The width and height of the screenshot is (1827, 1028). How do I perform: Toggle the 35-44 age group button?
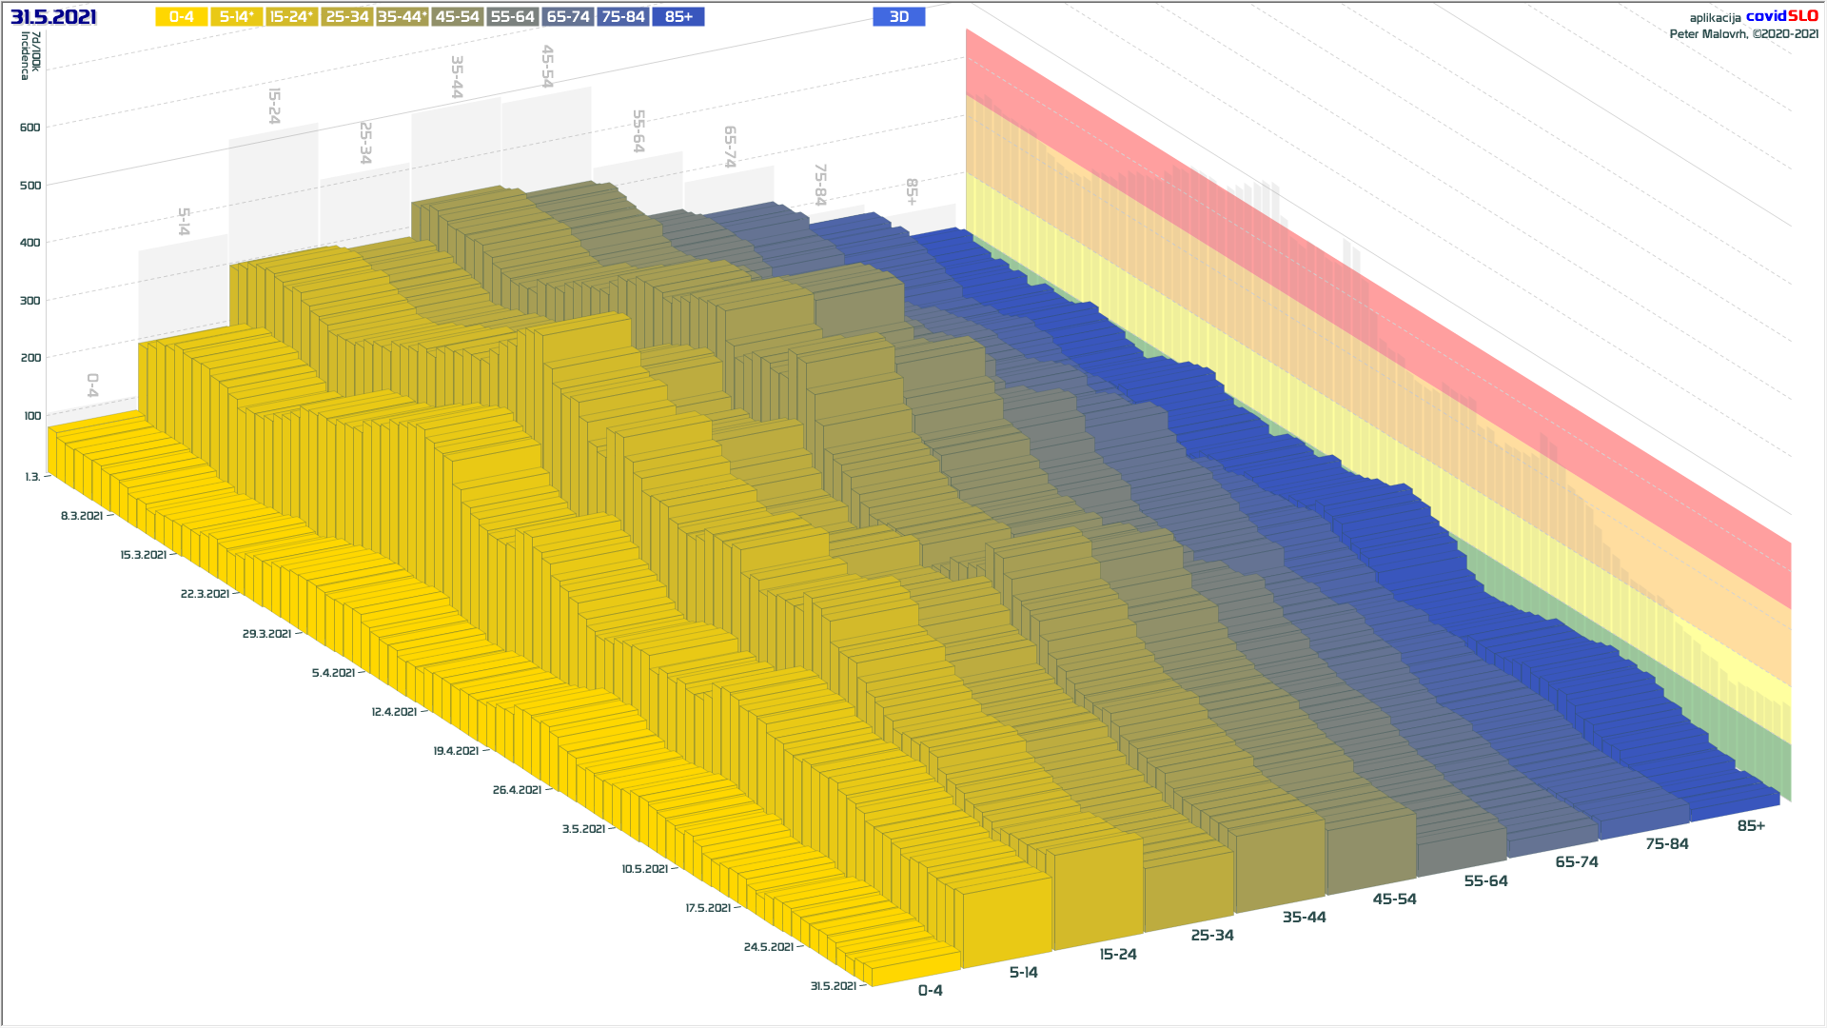click(x=402, y=17)
